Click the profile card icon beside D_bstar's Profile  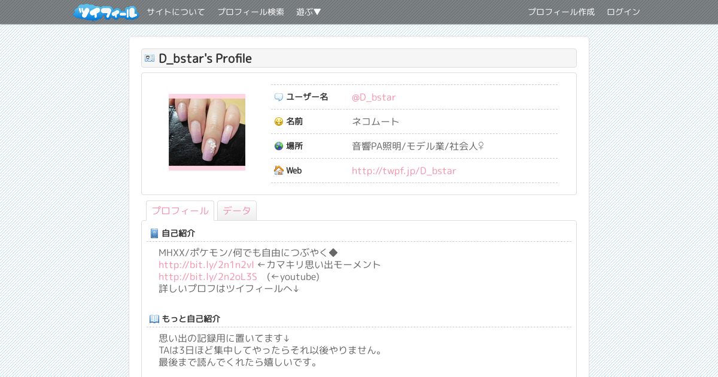pyautogui.click(x=150, y=58)
